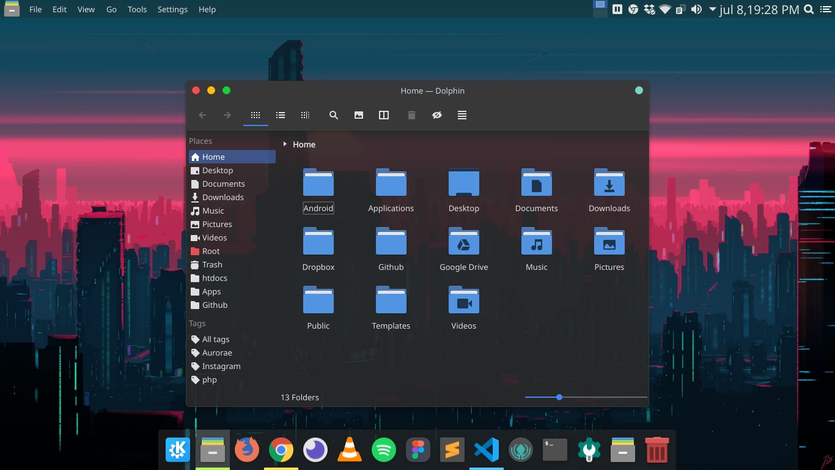Open the Trash from the toolbar
This screenshot has width=835, height=470.
[411, 115]
